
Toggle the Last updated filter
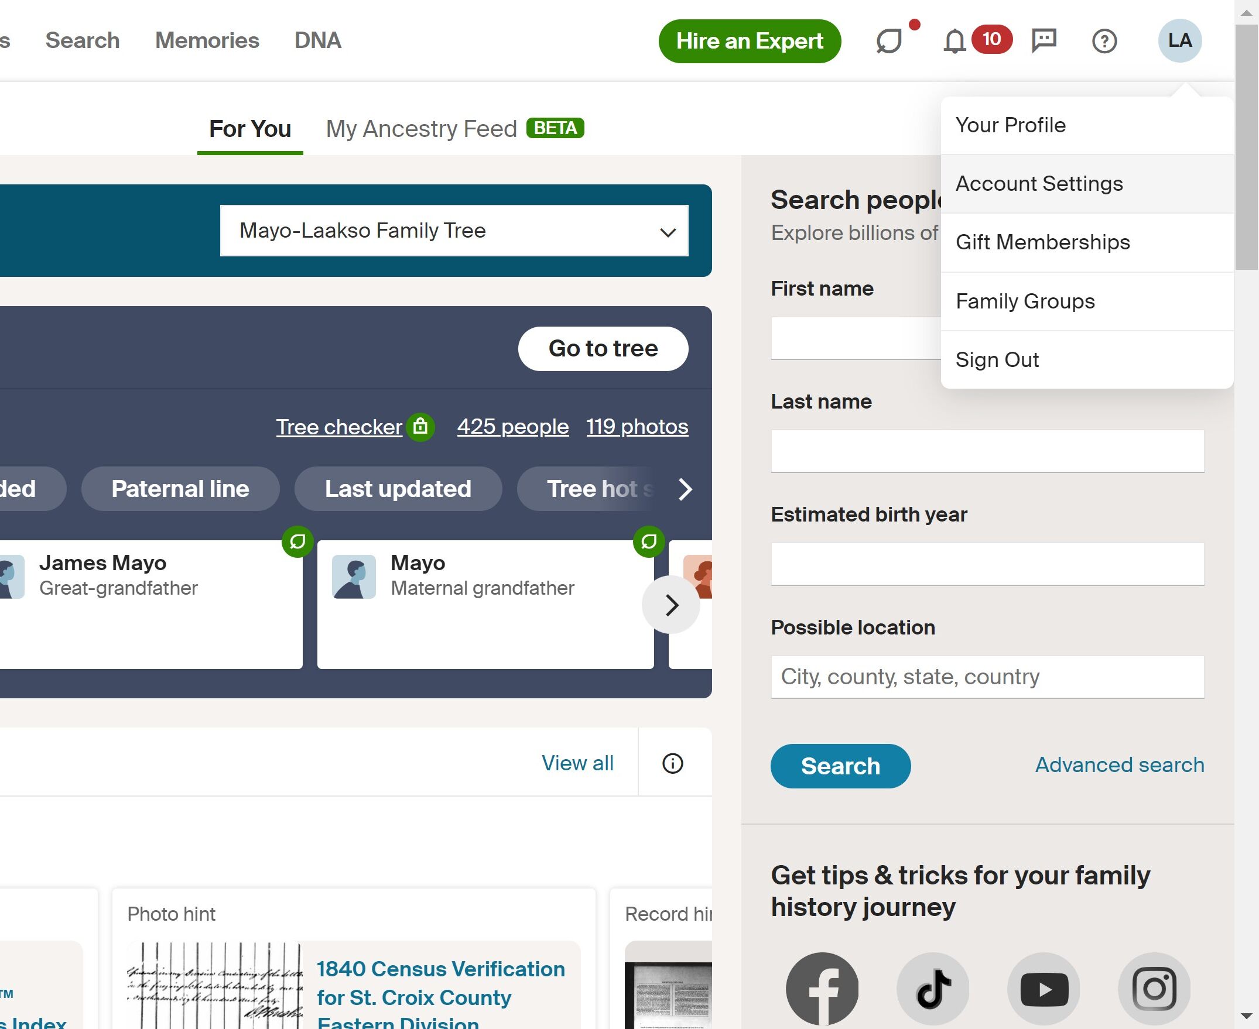398,488
